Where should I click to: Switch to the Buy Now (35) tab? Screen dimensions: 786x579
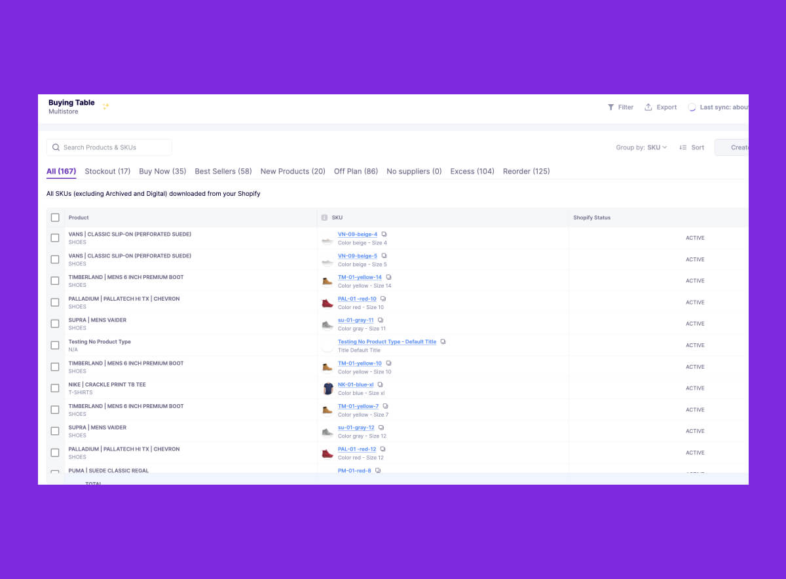162,172
